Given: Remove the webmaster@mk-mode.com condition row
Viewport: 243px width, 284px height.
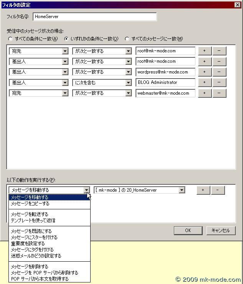Looking at the screenshot, I should pos(219,93).
